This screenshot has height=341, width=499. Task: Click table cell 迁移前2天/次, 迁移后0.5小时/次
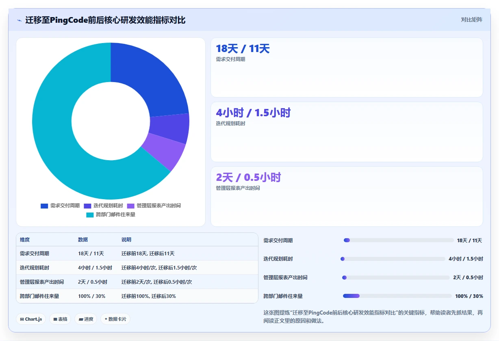point(157,282)
